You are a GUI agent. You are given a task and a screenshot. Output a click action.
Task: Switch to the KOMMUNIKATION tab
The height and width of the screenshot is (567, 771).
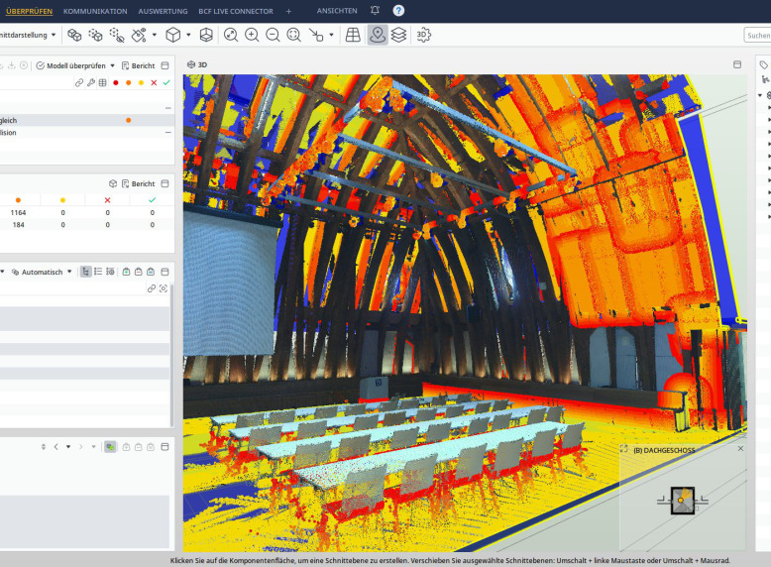(x=95, y=11)
